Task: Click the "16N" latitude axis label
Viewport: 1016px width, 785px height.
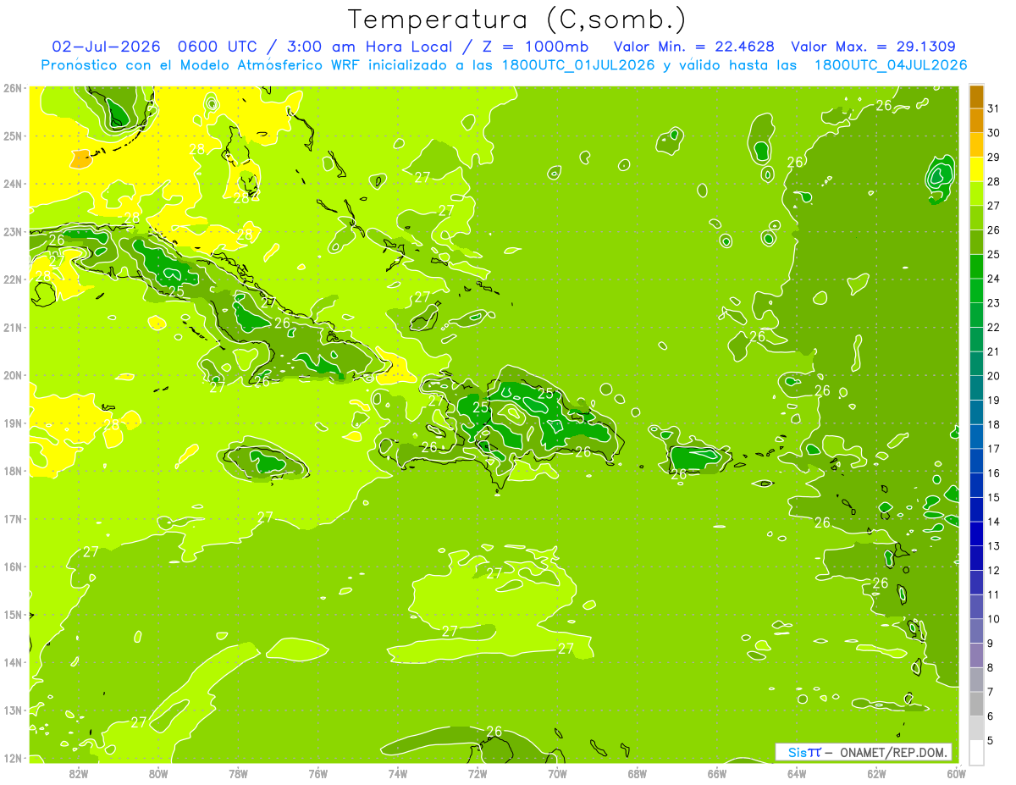Action: (12, 567)
